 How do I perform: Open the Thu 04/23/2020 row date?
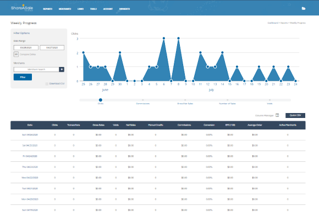point(30,167)
